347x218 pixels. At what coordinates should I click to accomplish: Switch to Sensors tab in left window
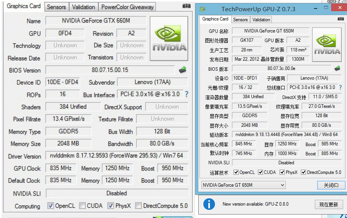pos(57,7)
